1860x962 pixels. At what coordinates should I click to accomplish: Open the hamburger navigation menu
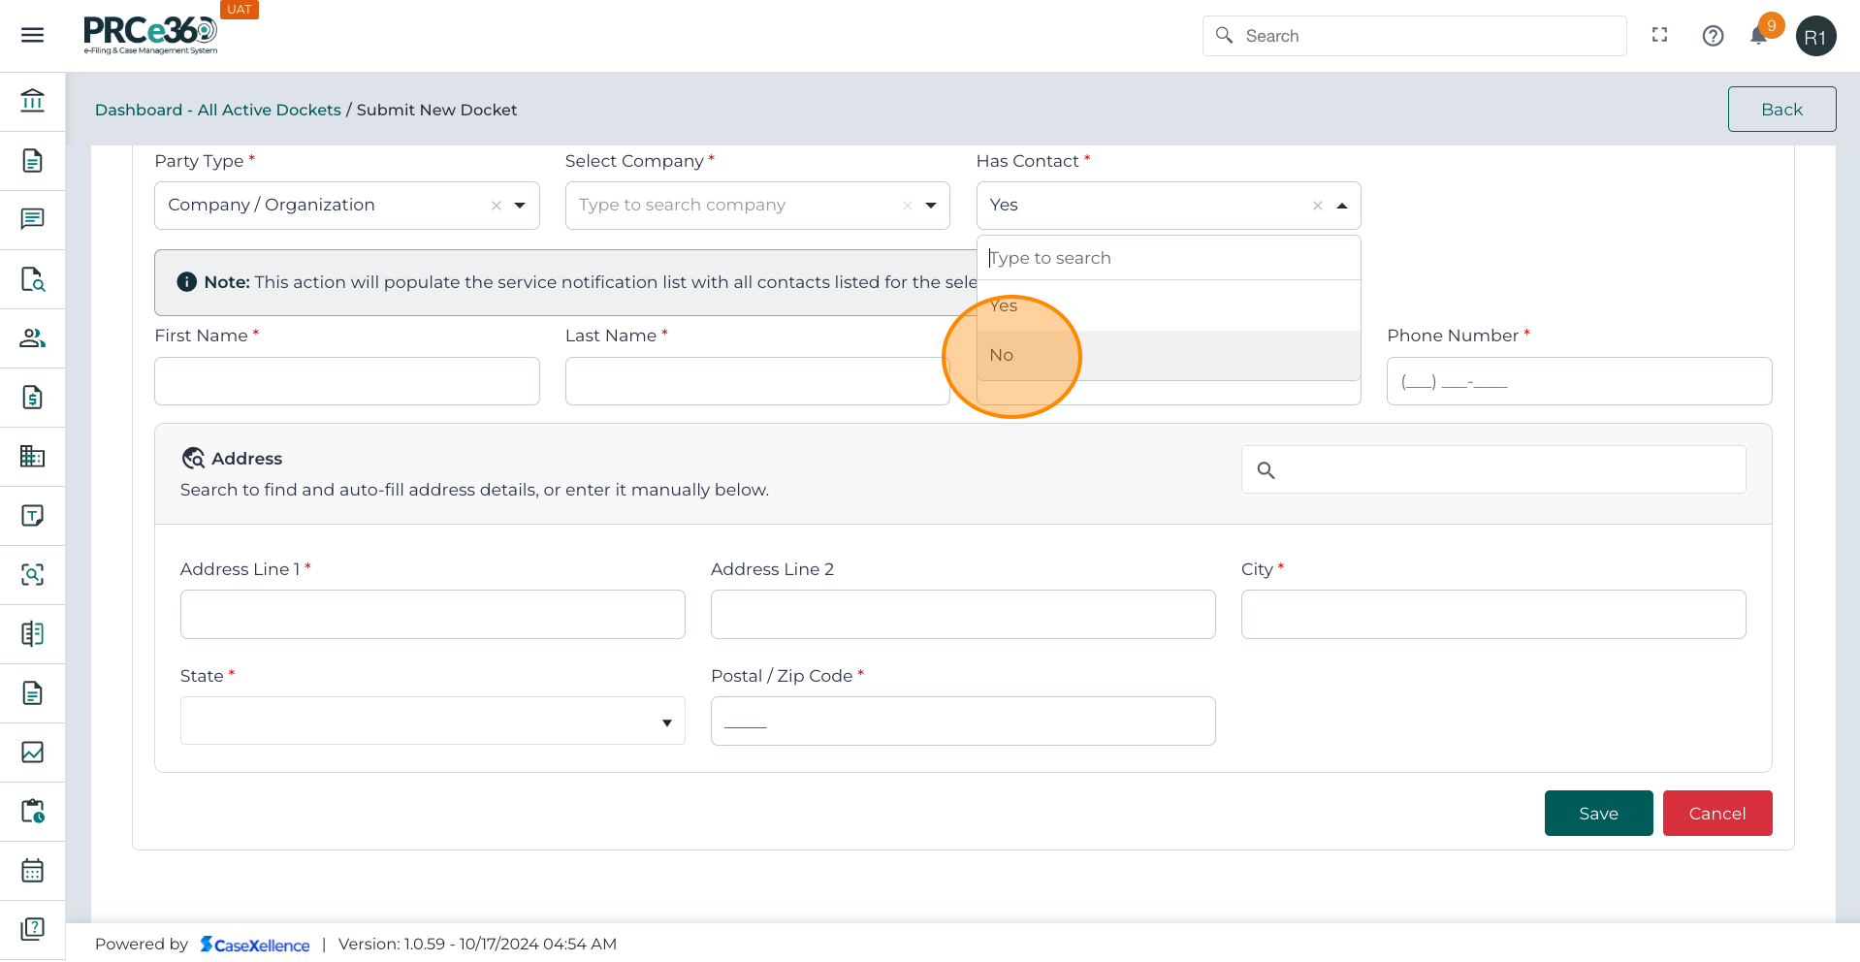pyautogui.click(x=32, y=36)
